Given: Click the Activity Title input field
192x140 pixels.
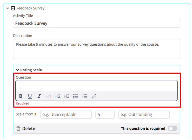Looking at the screenshot, I should click(x=96, y=23).
